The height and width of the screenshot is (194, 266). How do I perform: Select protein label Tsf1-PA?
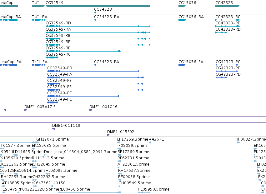coord(40,62)
